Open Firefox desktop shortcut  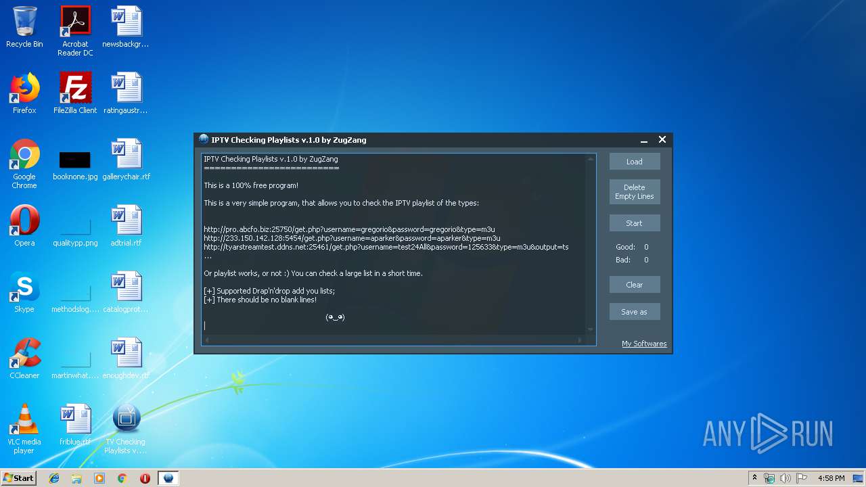(x=24, y=93)
